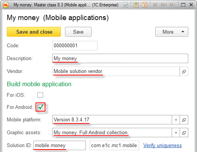Image resolution: width=197 pixels, height=152 pixels.
Task: Edit the Description field My money
Action: (120, 59)
